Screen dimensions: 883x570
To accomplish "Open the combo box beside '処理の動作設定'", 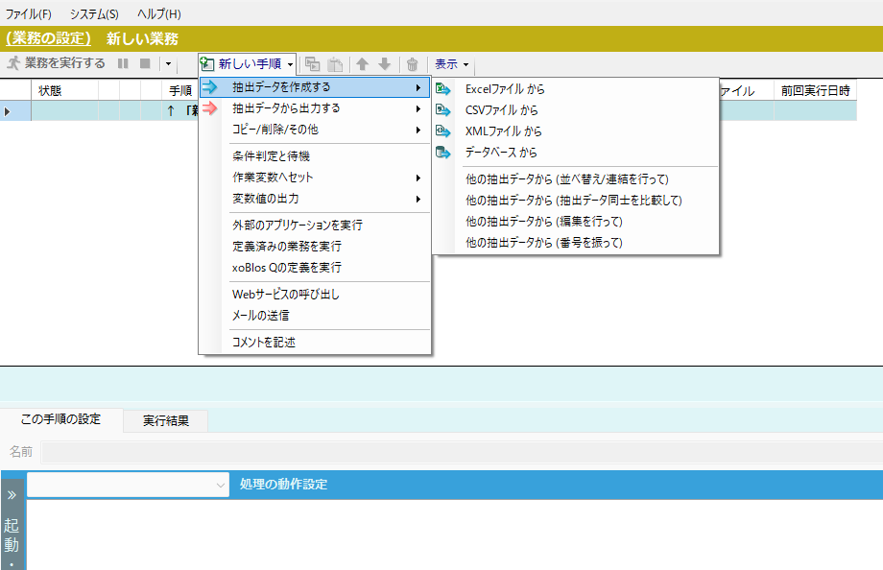I will [128, 485].
